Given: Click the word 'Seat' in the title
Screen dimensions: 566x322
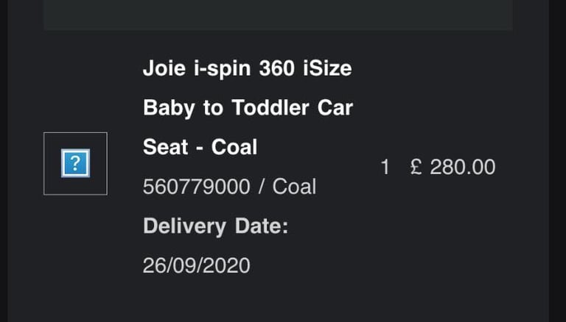Looking at the screenshot, I should [x=164, y=147].
